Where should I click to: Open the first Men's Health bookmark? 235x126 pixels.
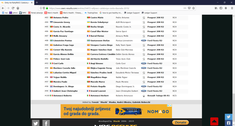(51, 13)
